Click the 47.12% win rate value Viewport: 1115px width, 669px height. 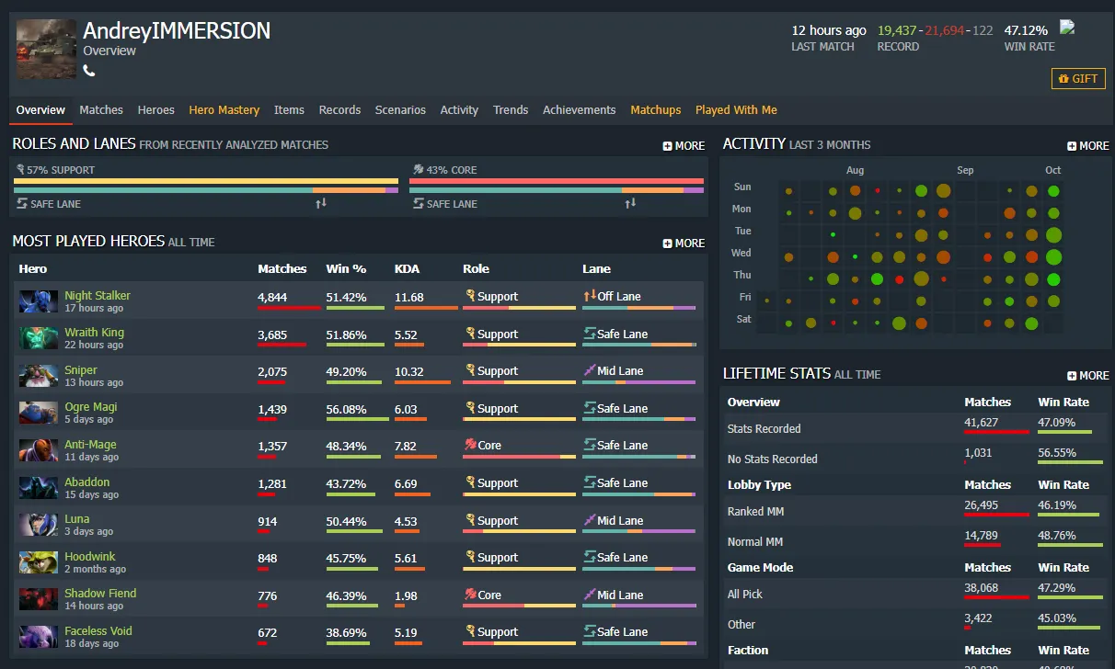(1026, 30)
